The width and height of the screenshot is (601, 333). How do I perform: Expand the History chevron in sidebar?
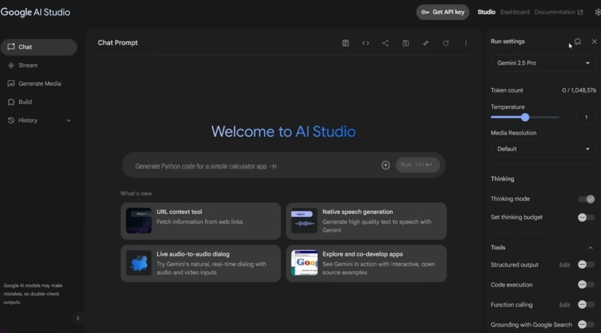click(x=69, y=120)
